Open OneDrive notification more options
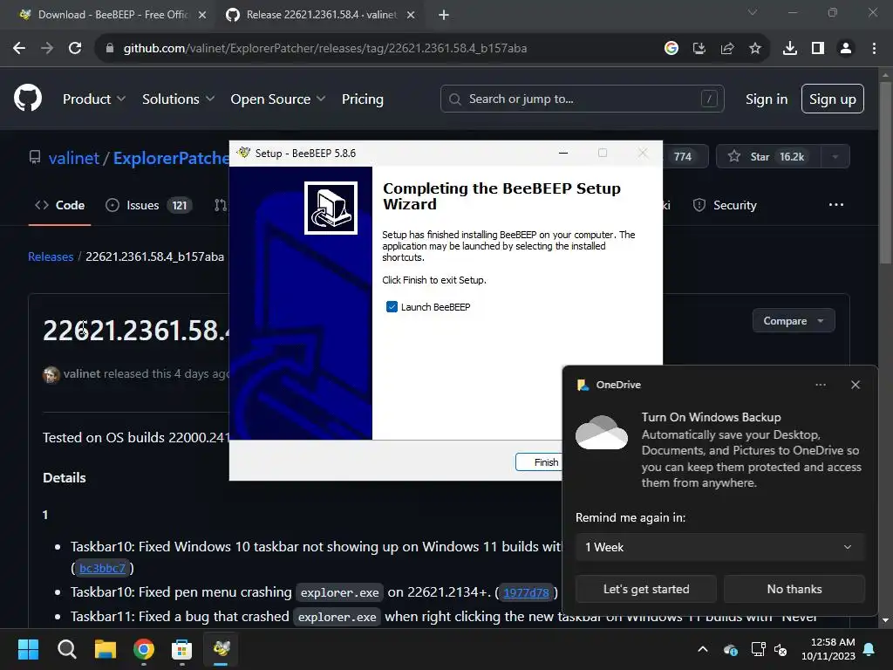893x670 pixels. click(820, 385)
